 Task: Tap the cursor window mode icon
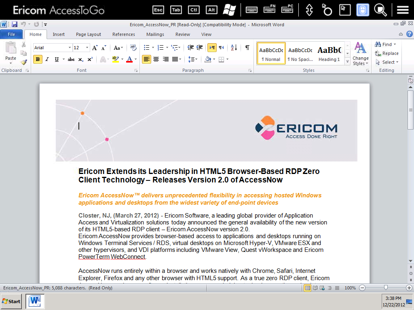(x=345, y=10)
